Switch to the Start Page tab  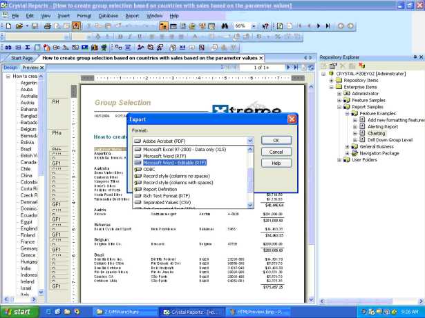coord(21,58)
